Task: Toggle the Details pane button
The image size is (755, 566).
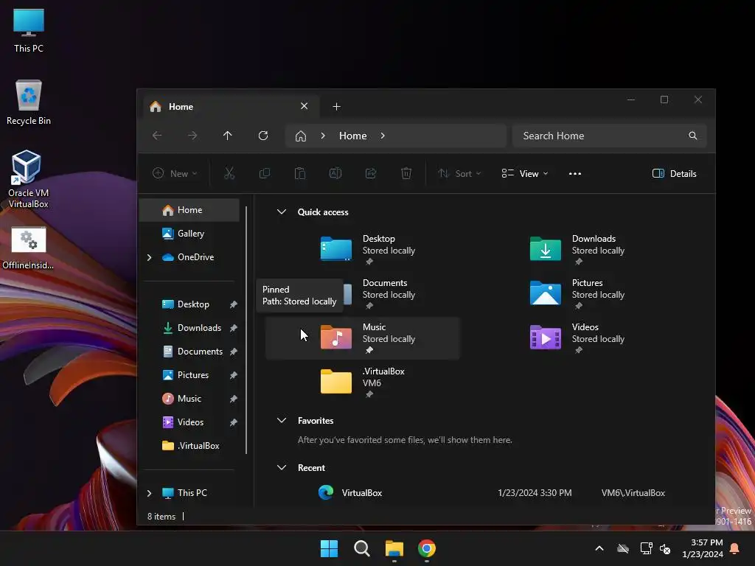Action: pyautogui.click(x=674, y=174)
